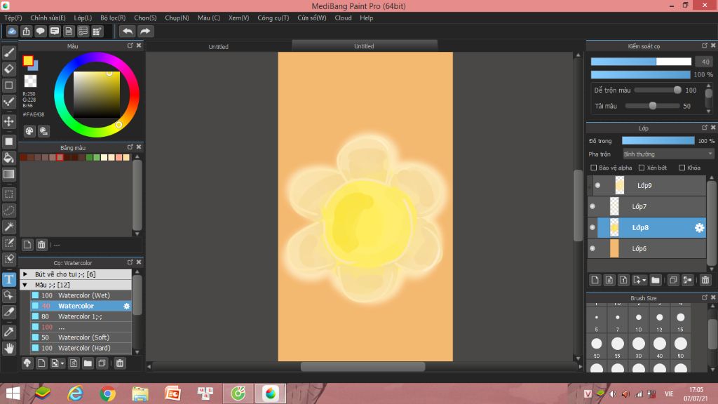This screenshot has height=404, width=718.
Task: Select the Bucket fill tool
Action: pos(8,158)
